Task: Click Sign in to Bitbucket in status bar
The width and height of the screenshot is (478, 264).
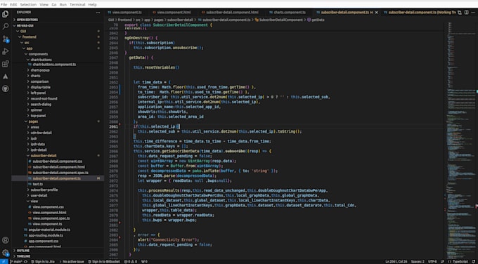Action: (x=103, y=262)
